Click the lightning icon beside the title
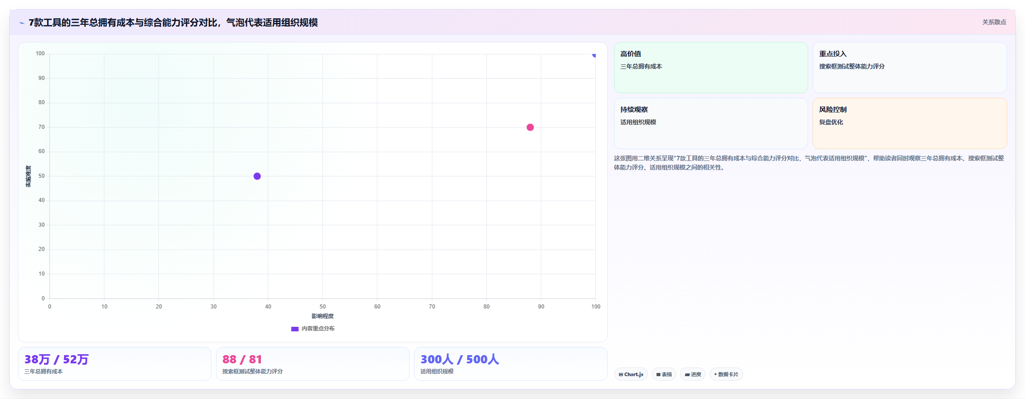Image resolution: width=1025 pixels, height=399 pixels. [x=22, y=23]
